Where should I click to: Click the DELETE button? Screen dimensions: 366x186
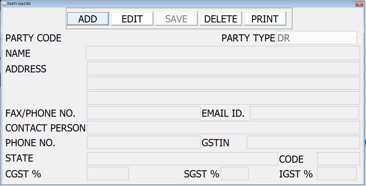[221, 19]
